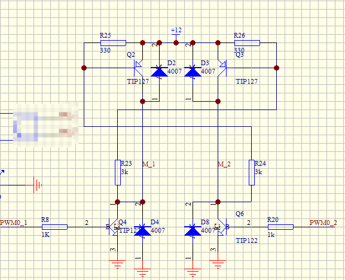
Task: Select resistor R25 330 symbol
Action: pos(113,43)
